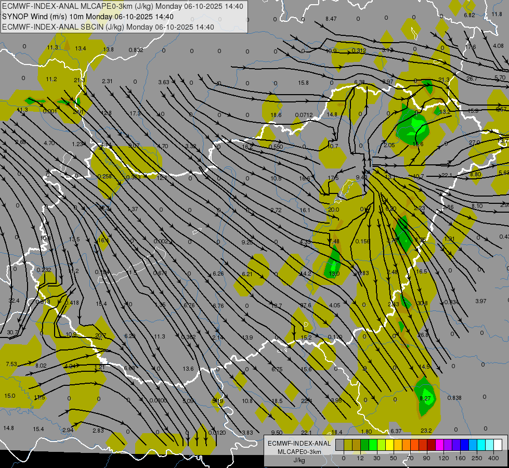
Task: Click the map value 8.47
Action: coord(331,19)
